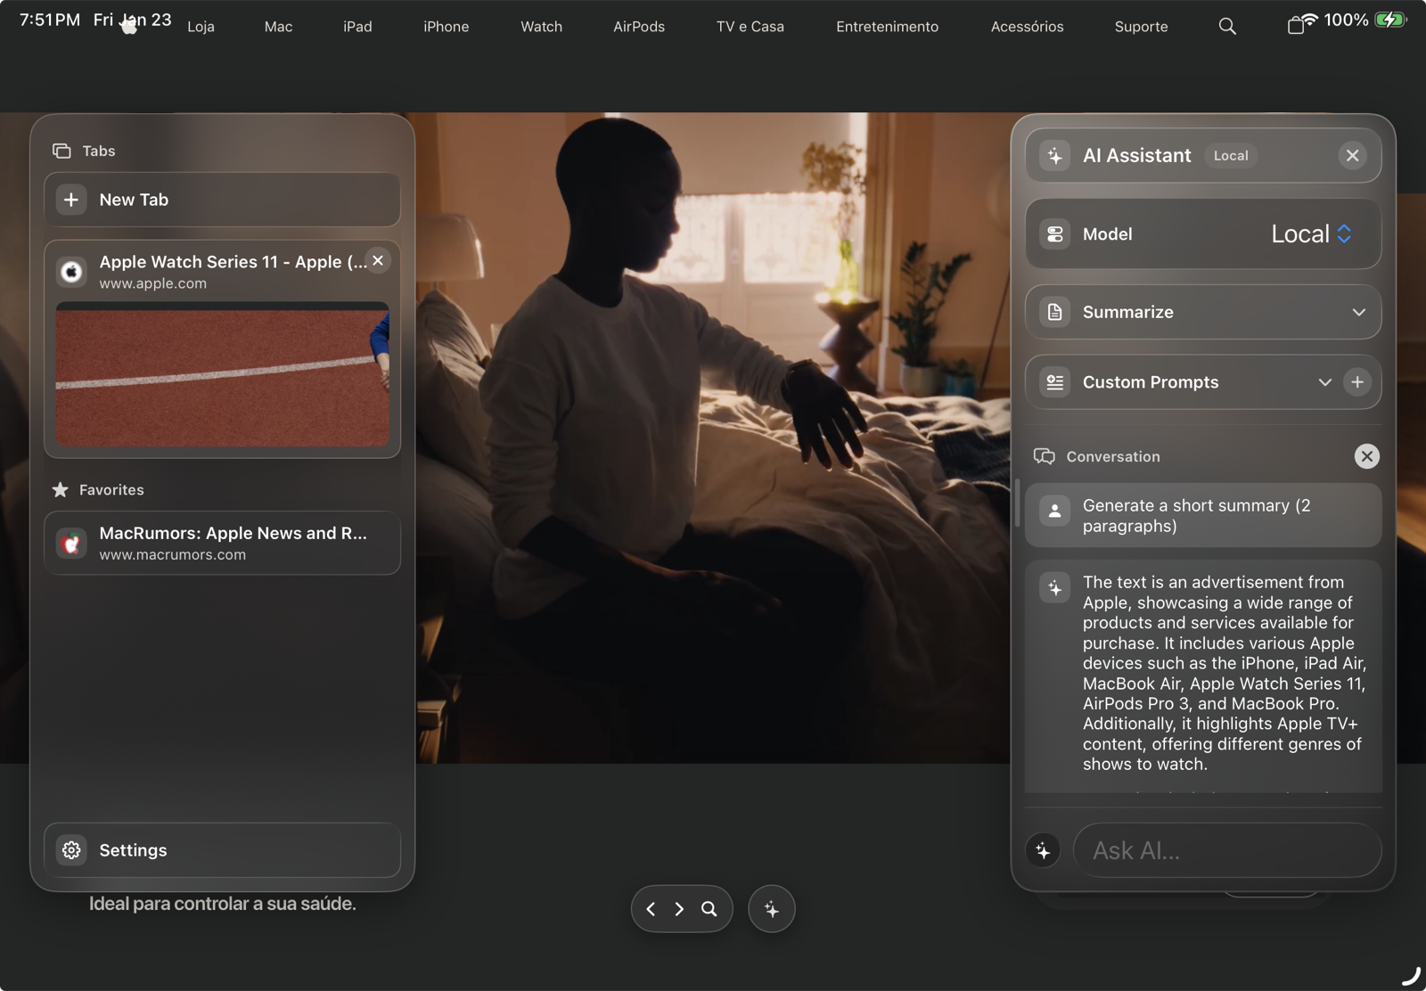Viewport: 1426px width, 991px height.
Task: Click the Ask AI input field
Action: tap(1228, 851)
